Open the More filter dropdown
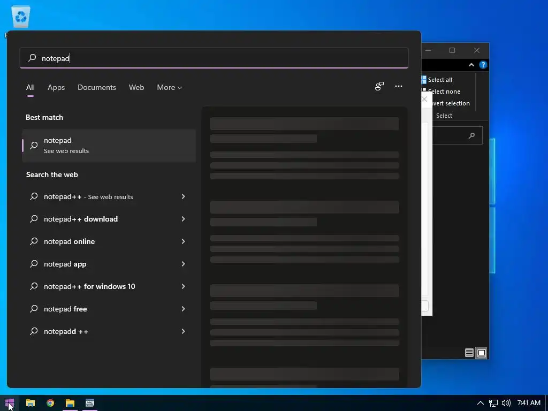The height and width of the screenshot is (411, 548). click(170, 87)
